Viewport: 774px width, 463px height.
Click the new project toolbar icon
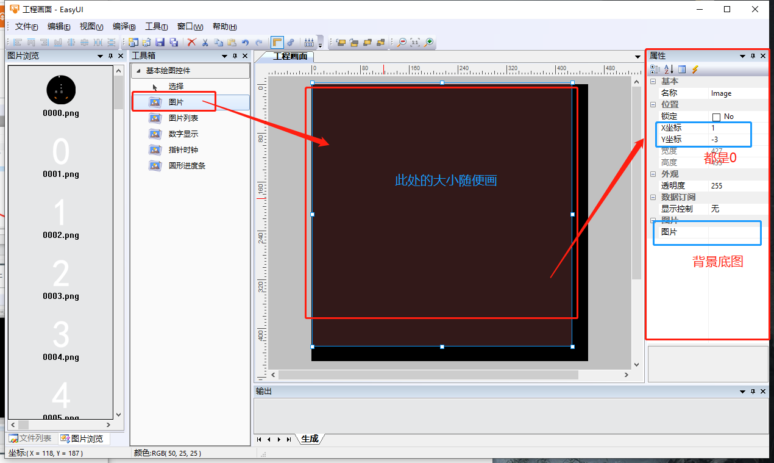[x=133, y=43]
